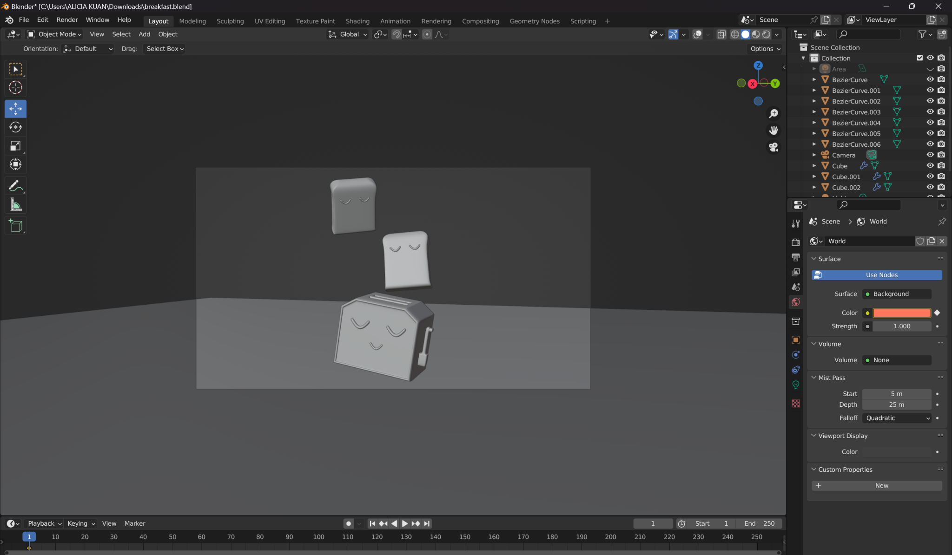Open the Keying popover in timeline

pos(81,523)
